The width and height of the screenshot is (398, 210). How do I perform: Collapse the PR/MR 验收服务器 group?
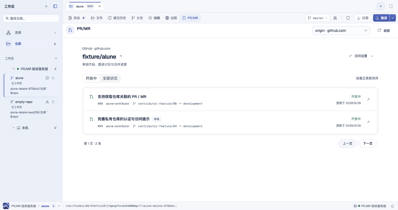coord(14,69)
